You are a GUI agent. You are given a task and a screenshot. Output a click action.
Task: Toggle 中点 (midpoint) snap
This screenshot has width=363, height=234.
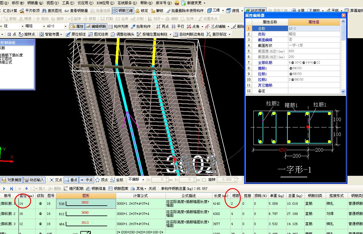click(x=86, y=180)
